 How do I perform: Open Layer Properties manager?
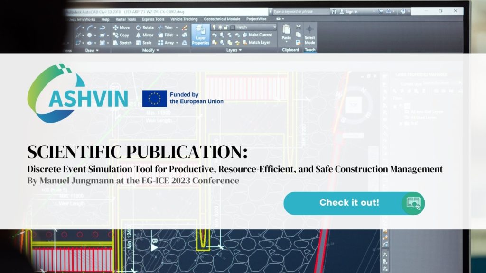[200, 35]
